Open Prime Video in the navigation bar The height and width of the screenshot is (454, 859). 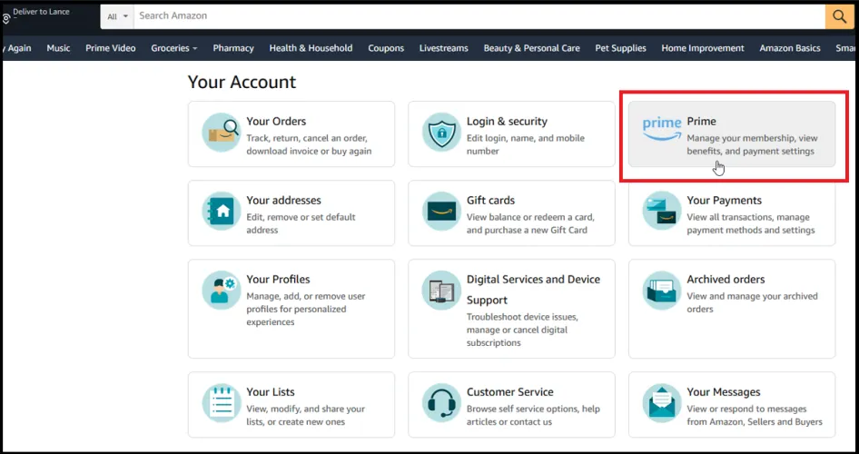(x=111, y=48)
